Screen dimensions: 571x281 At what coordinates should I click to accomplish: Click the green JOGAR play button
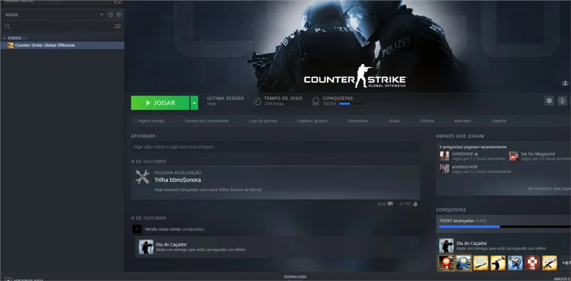160,103
